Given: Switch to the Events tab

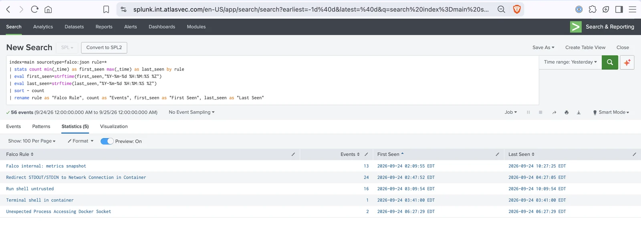Looking at the screenshot, I should point(14,126).
